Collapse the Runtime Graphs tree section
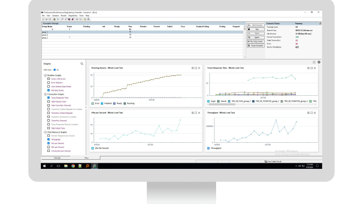The height and width of the screenshot is (204, 363). point(45,75)
